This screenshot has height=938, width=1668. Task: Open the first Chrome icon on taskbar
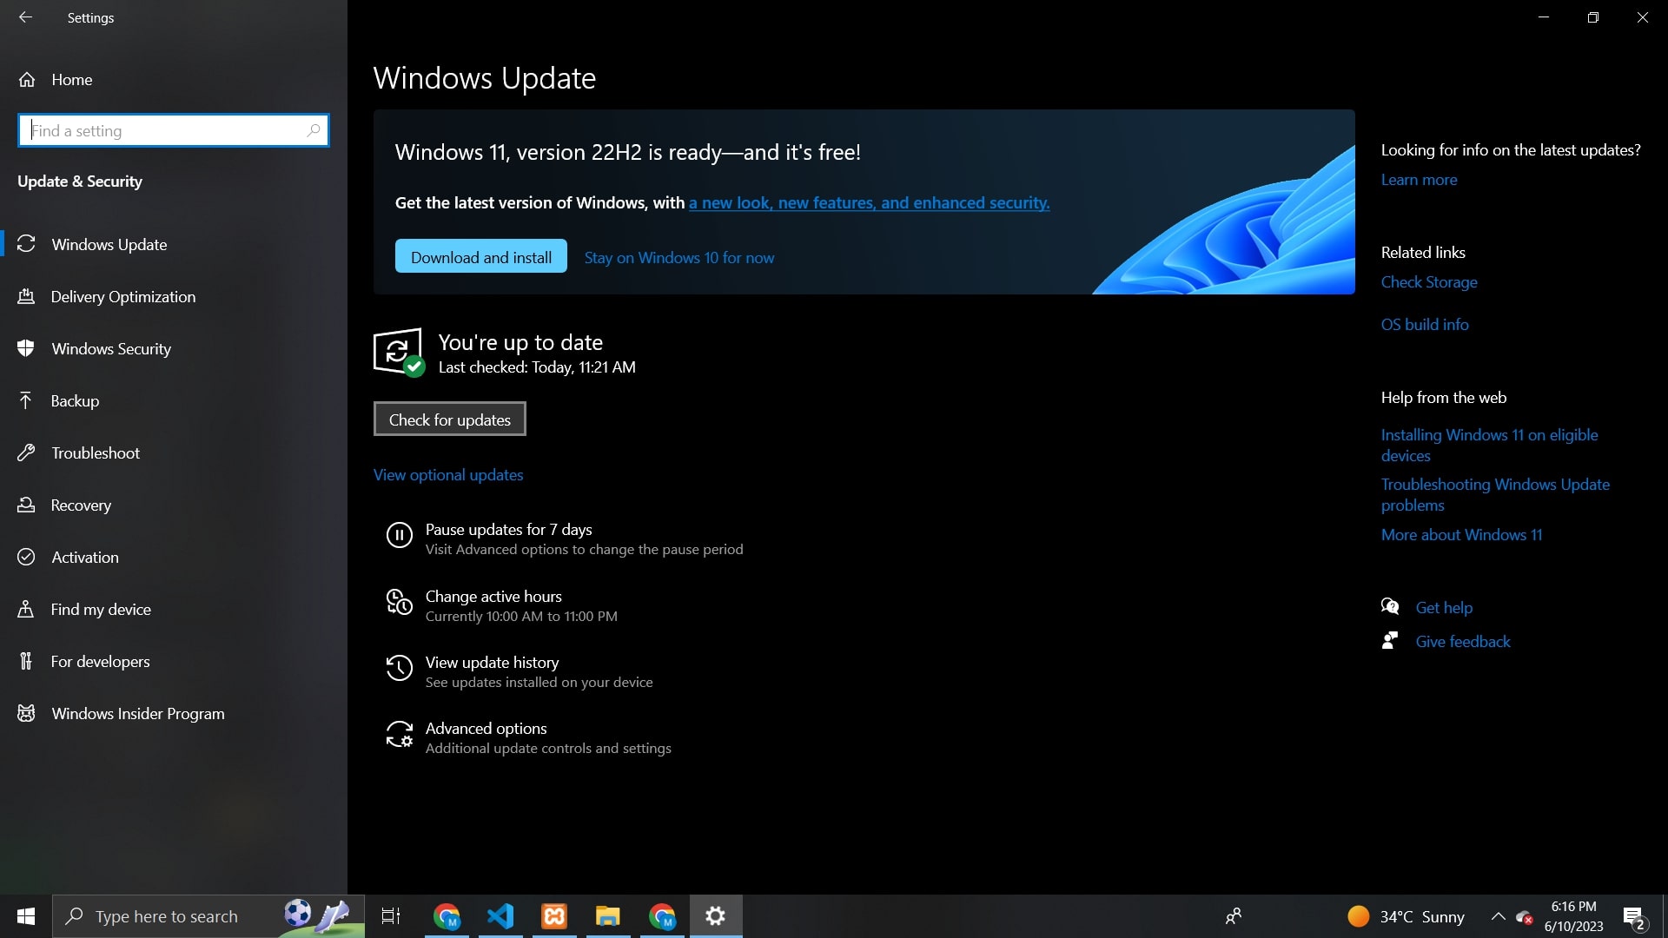(x=447, y=916)
